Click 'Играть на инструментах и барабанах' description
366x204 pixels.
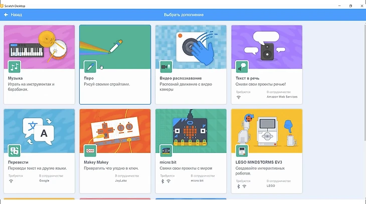[x=31, y=86]
